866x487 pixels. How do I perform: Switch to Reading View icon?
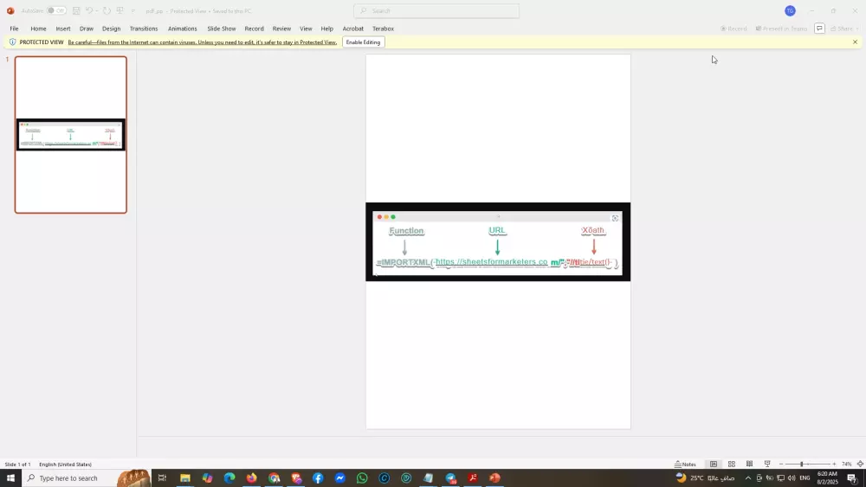tap(749, 465)
